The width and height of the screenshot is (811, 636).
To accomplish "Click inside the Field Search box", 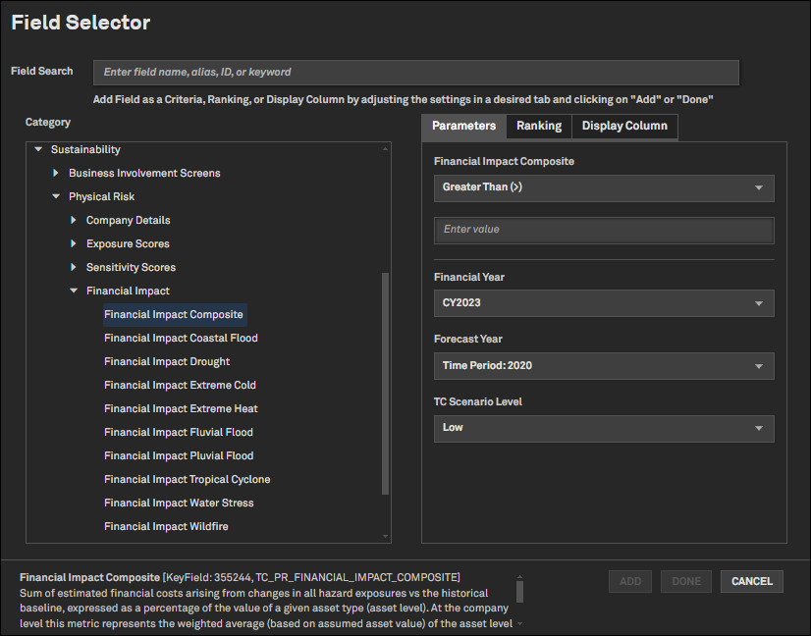I will point(415,73).
